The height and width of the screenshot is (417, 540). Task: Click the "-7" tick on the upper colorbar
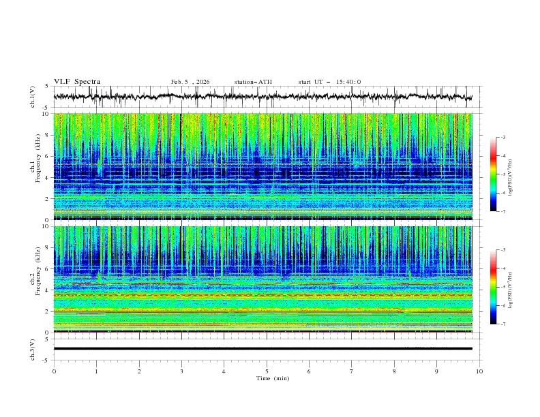point(503,211)
